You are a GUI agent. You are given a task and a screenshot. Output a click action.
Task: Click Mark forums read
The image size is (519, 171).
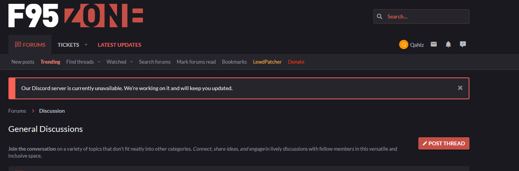point(196,62)
